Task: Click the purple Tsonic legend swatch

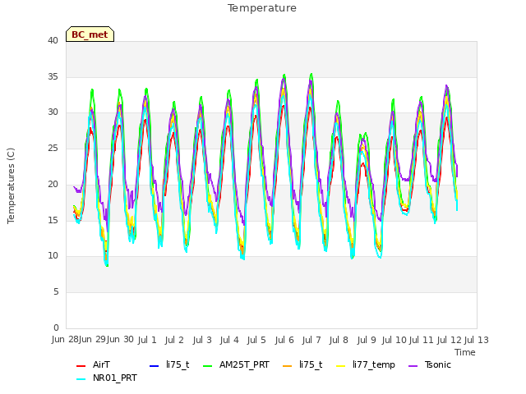Action: tap(413, 365)
